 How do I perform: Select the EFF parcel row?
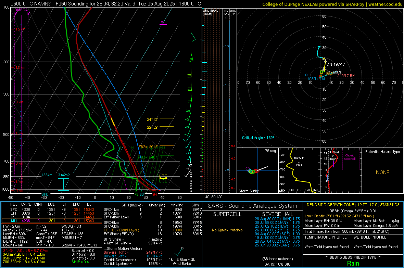[52, 213]
